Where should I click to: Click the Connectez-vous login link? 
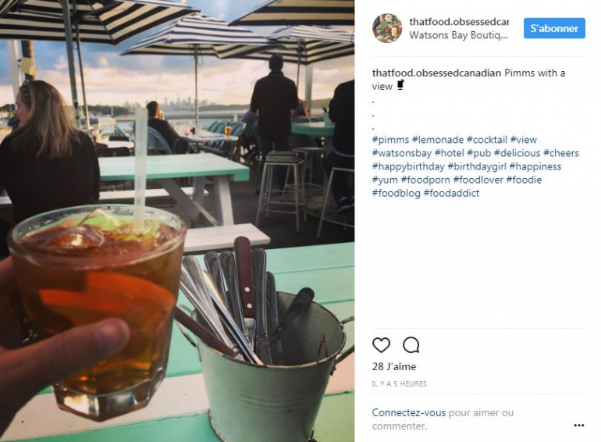[408, 413]
